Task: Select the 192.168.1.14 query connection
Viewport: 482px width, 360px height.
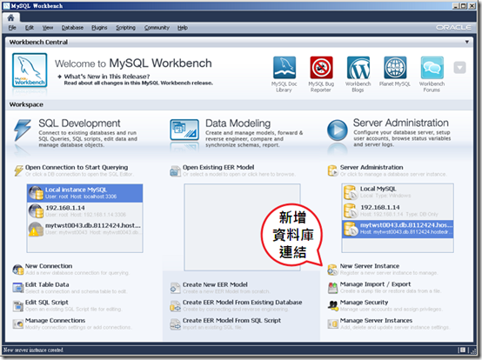Action: pyautogui.click(x=85, y=210)
